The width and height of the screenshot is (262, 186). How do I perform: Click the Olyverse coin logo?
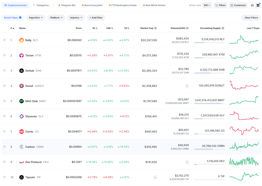21,116
